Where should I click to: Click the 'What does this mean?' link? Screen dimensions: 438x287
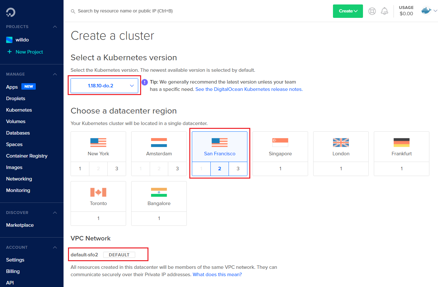(217, 275)
